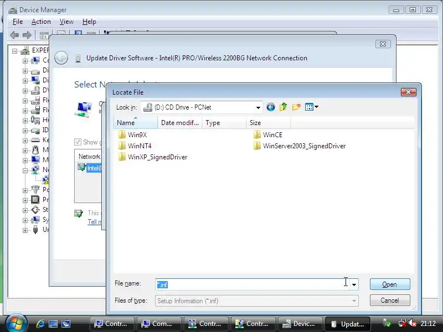Click Switch between windows quick launch icon
The width and height of the screenshot is (443, 332).
click(x=66, y=324)
